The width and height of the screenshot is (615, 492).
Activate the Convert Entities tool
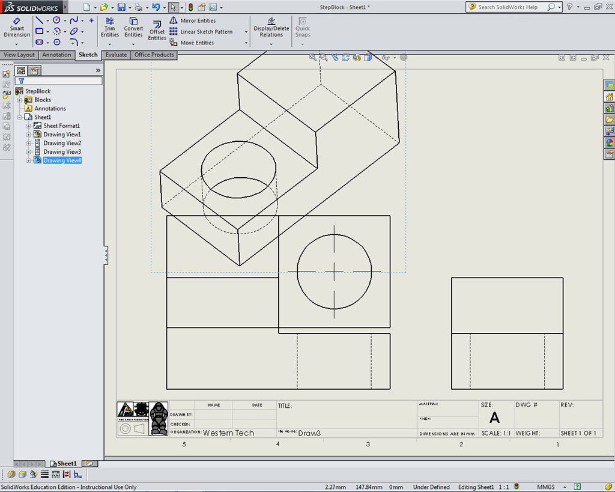133,27
